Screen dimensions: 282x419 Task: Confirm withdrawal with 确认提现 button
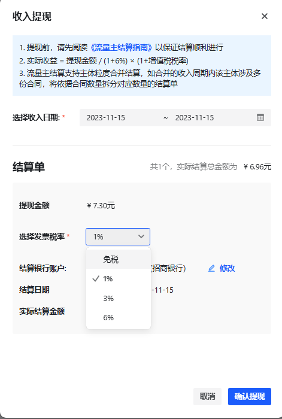click(250, 396)
